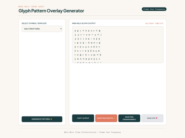The image size is (185, 138).
Task: Open the Half Drop Grid template dropdown
Action: click(42, 29)
